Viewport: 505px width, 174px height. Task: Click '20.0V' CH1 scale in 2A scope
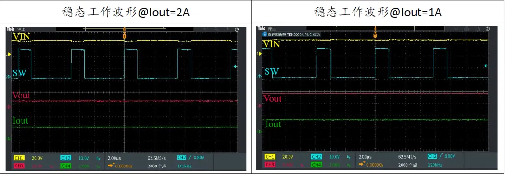[x=37, y=158]
